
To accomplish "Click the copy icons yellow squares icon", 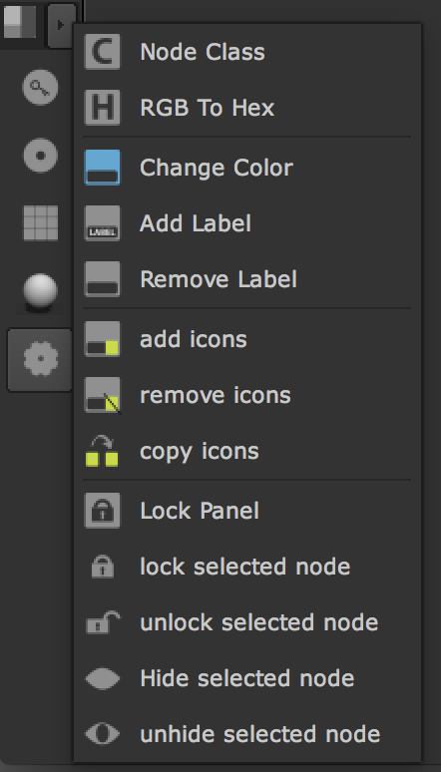I will [103, 451].
